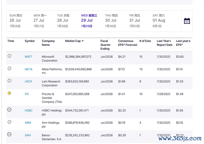Choose the MON 27 Jul tab

click(40, 20)
